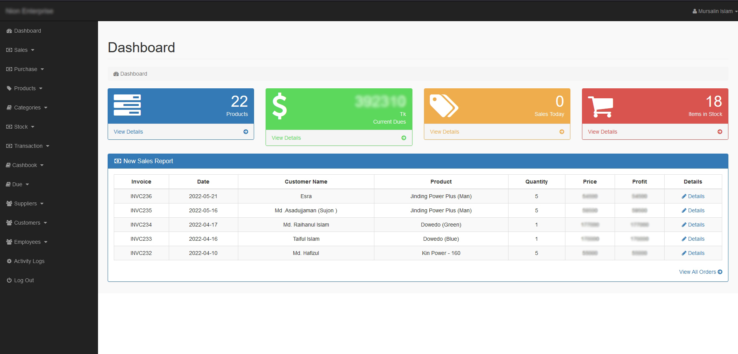Image resolution: width=738 pixels, height=354 pixels.
Task: Open the Purchase dropdown menu
Action: 25,69
